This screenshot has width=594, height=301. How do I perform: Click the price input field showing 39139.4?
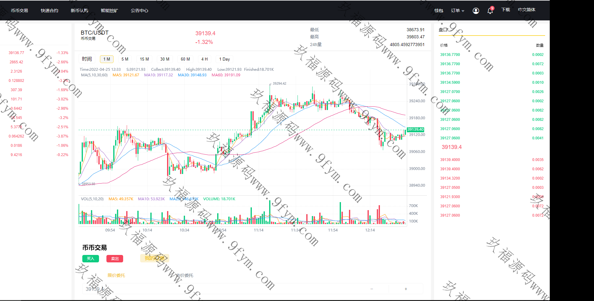click(217, 289)
